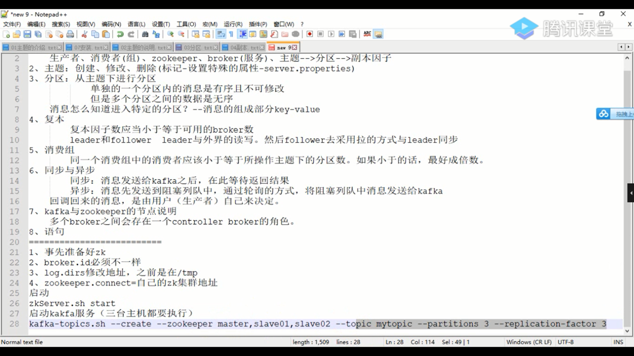Click the Save file toolbar icon
The width and height of the screenshot is (634, 356).
coord(27,34)
